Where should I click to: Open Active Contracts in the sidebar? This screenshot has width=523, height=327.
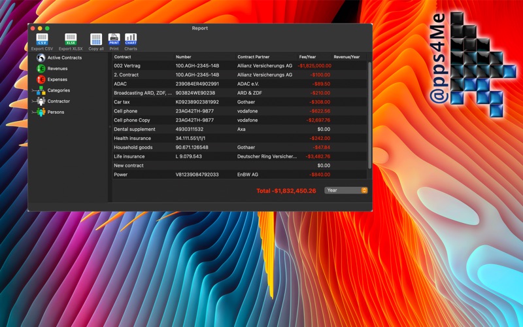pos(64,58)
